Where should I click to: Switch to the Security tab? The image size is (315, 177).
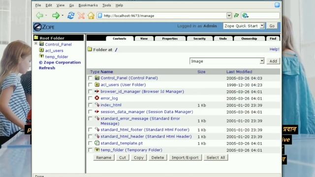[199, 38]
